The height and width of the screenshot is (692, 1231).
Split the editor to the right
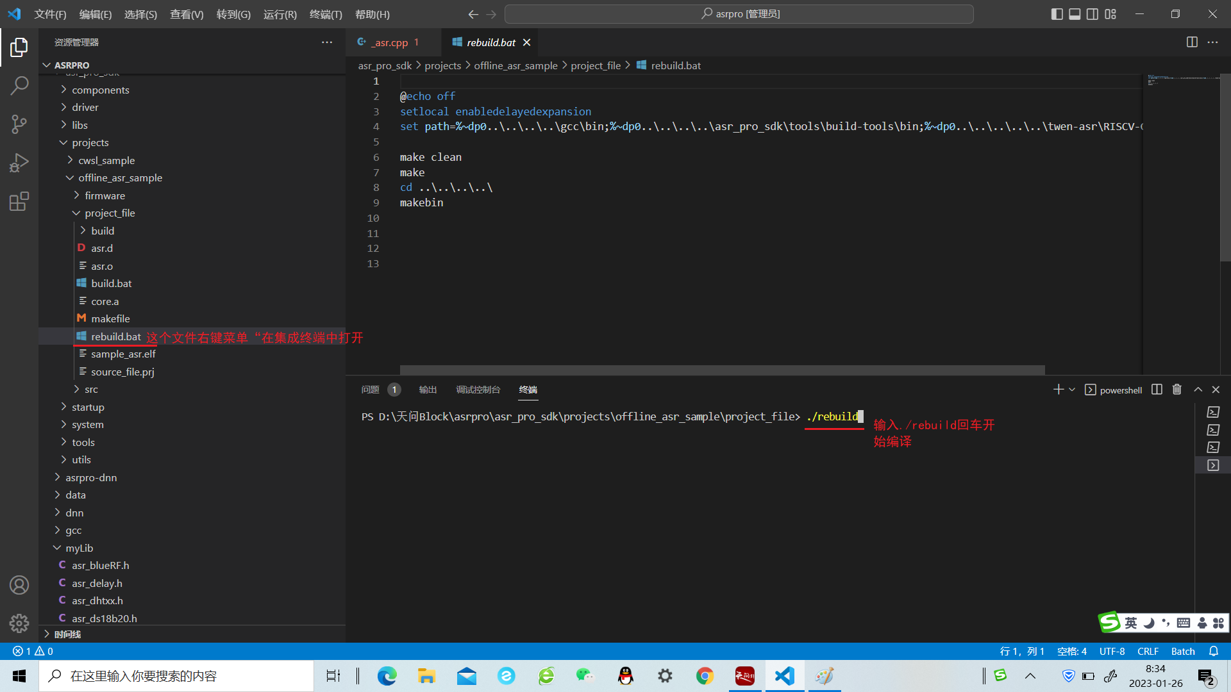(x=1192, y=42)
